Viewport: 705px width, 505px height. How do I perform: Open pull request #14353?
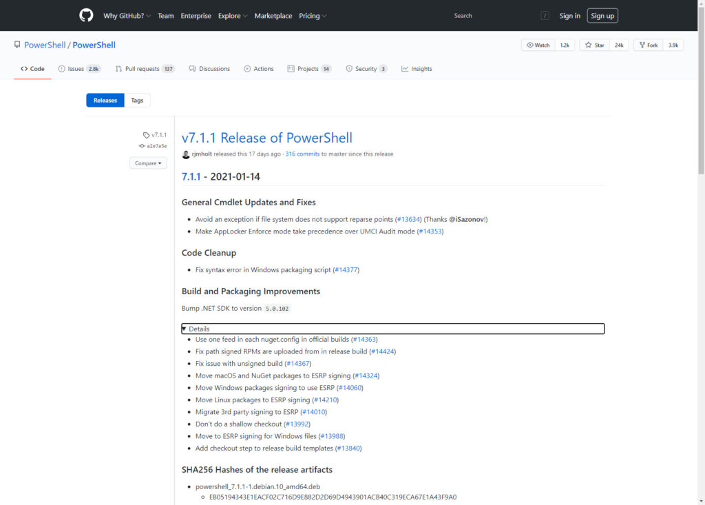click(x=430, y=231)
